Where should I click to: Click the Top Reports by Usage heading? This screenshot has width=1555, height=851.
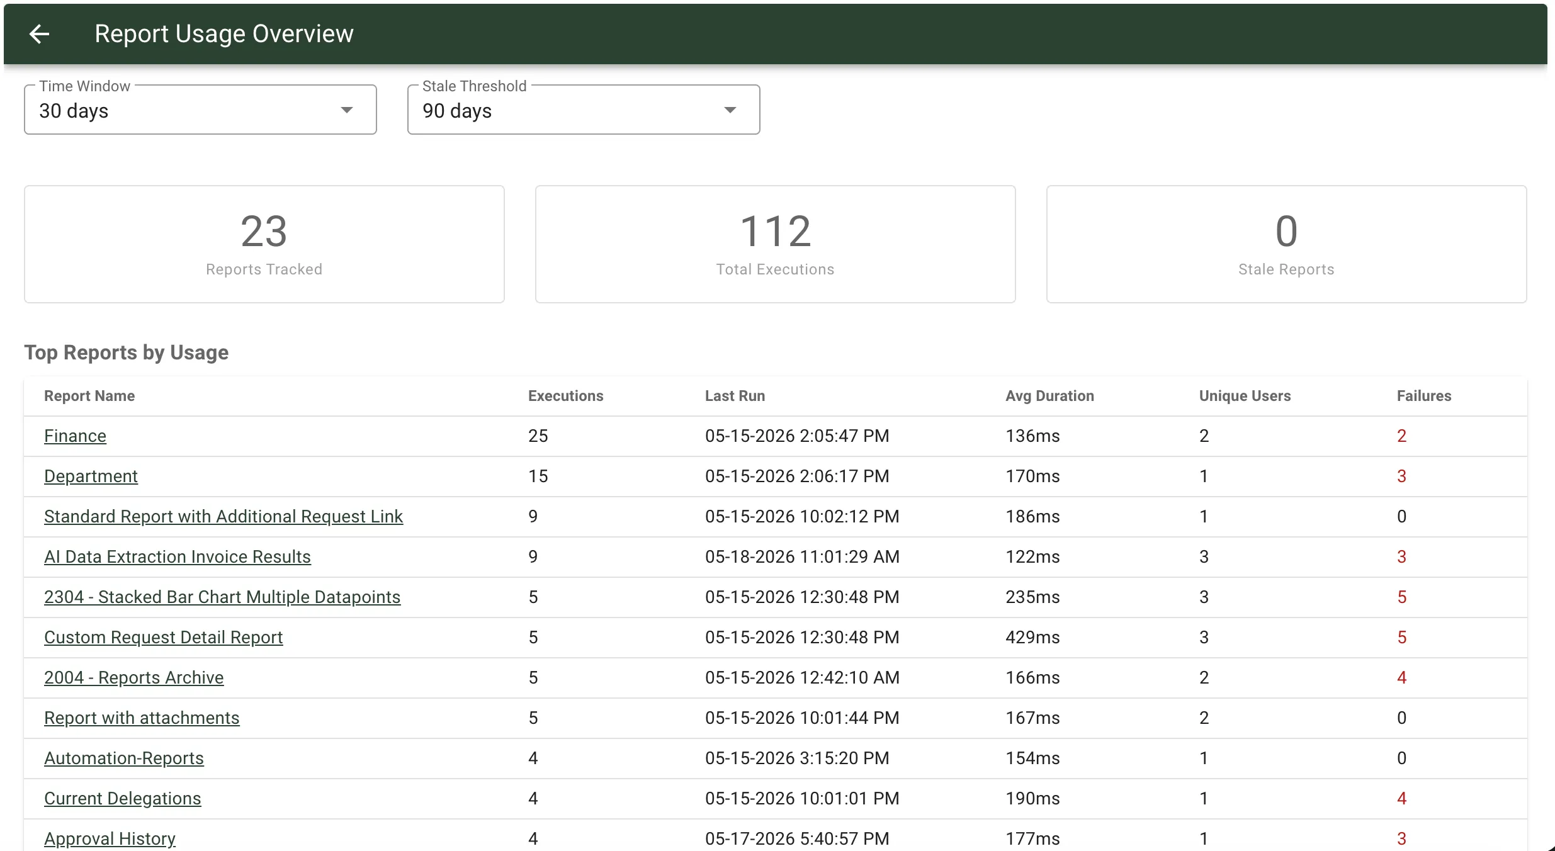pos(127,352)
